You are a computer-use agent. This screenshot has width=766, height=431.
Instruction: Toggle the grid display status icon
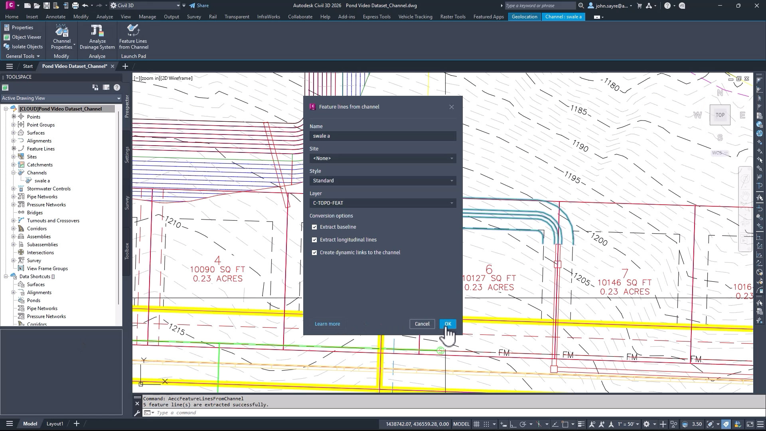click(476, 424)
